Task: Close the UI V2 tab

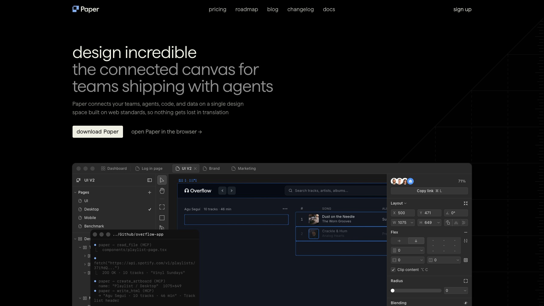Action: (x=195, y=169)
